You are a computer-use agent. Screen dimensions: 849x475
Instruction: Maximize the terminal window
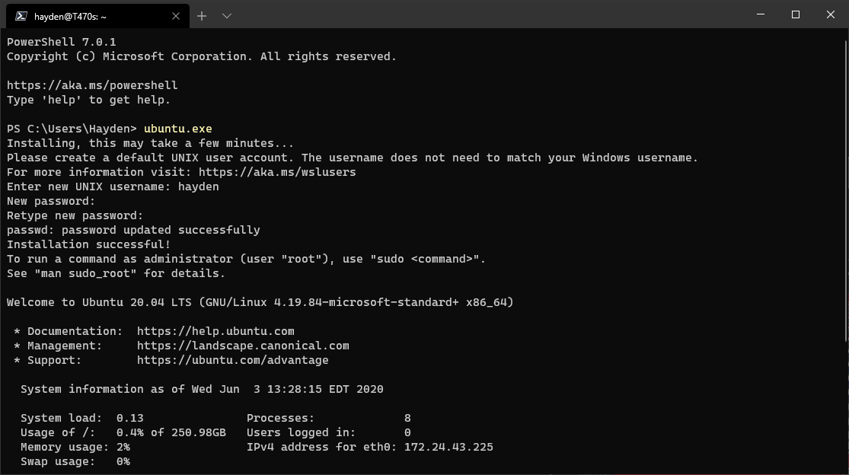click(x=796, y=14)
